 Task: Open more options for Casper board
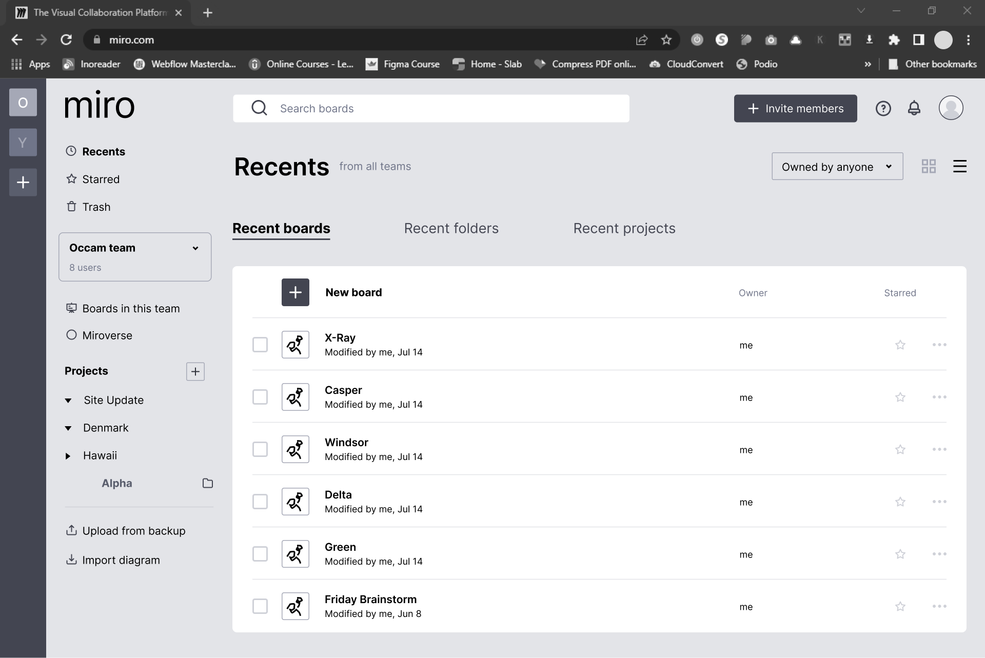pos(939,397)
